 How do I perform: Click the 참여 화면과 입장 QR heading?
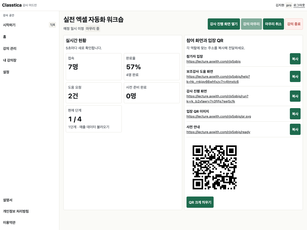tap(205, 40)
